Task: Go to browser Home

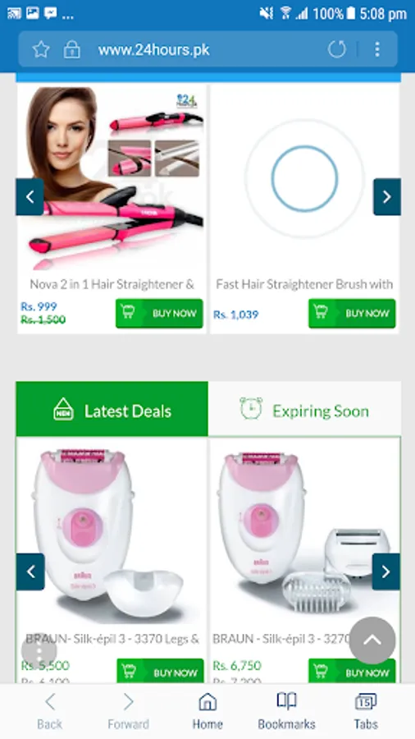Action: pos(207,711)
